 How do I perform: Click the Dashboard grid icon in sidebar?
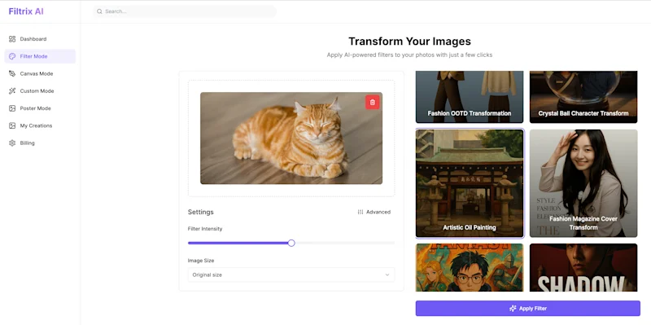pos(12,39)
